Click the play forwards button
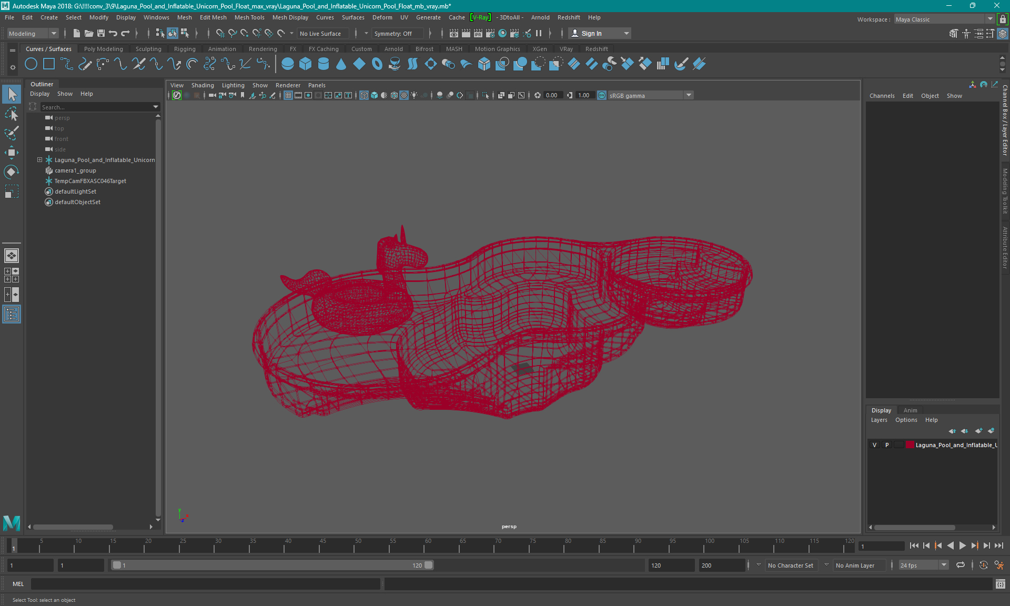 tap(963, 546)
